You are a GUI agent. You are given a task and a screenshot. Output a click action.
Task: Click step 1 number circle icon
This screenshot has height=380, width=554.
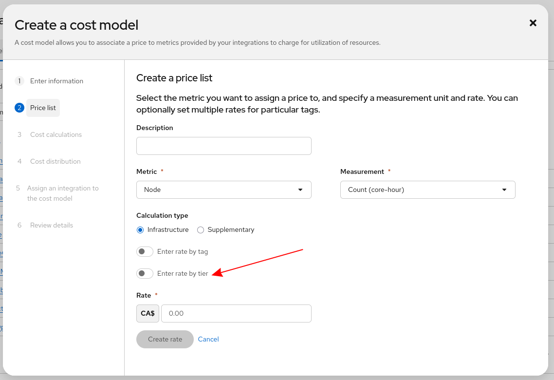coord(19,81)
